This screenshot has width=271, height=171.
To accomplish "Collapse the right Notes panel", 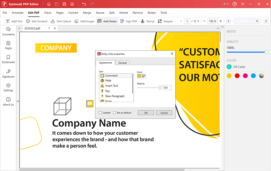I will tap(223, 27).
